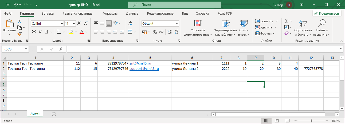Click in the Поиск search box
Image resolution: width=345 pixels, height=124 pixels.
175,5
